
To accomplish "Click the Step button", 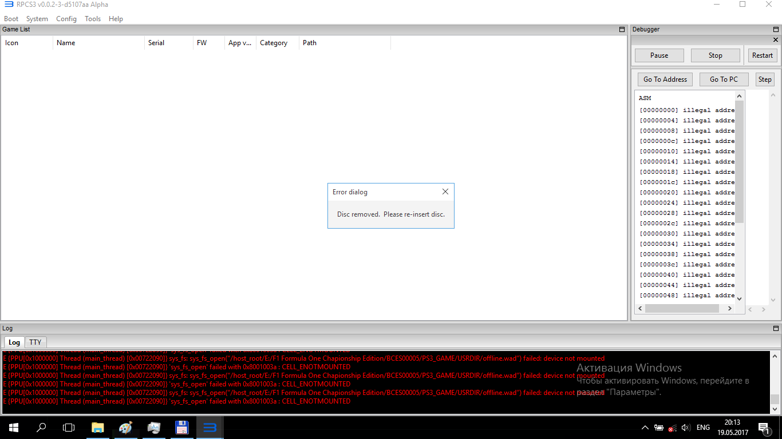I will pyautogui.click(x=765, y=79).
